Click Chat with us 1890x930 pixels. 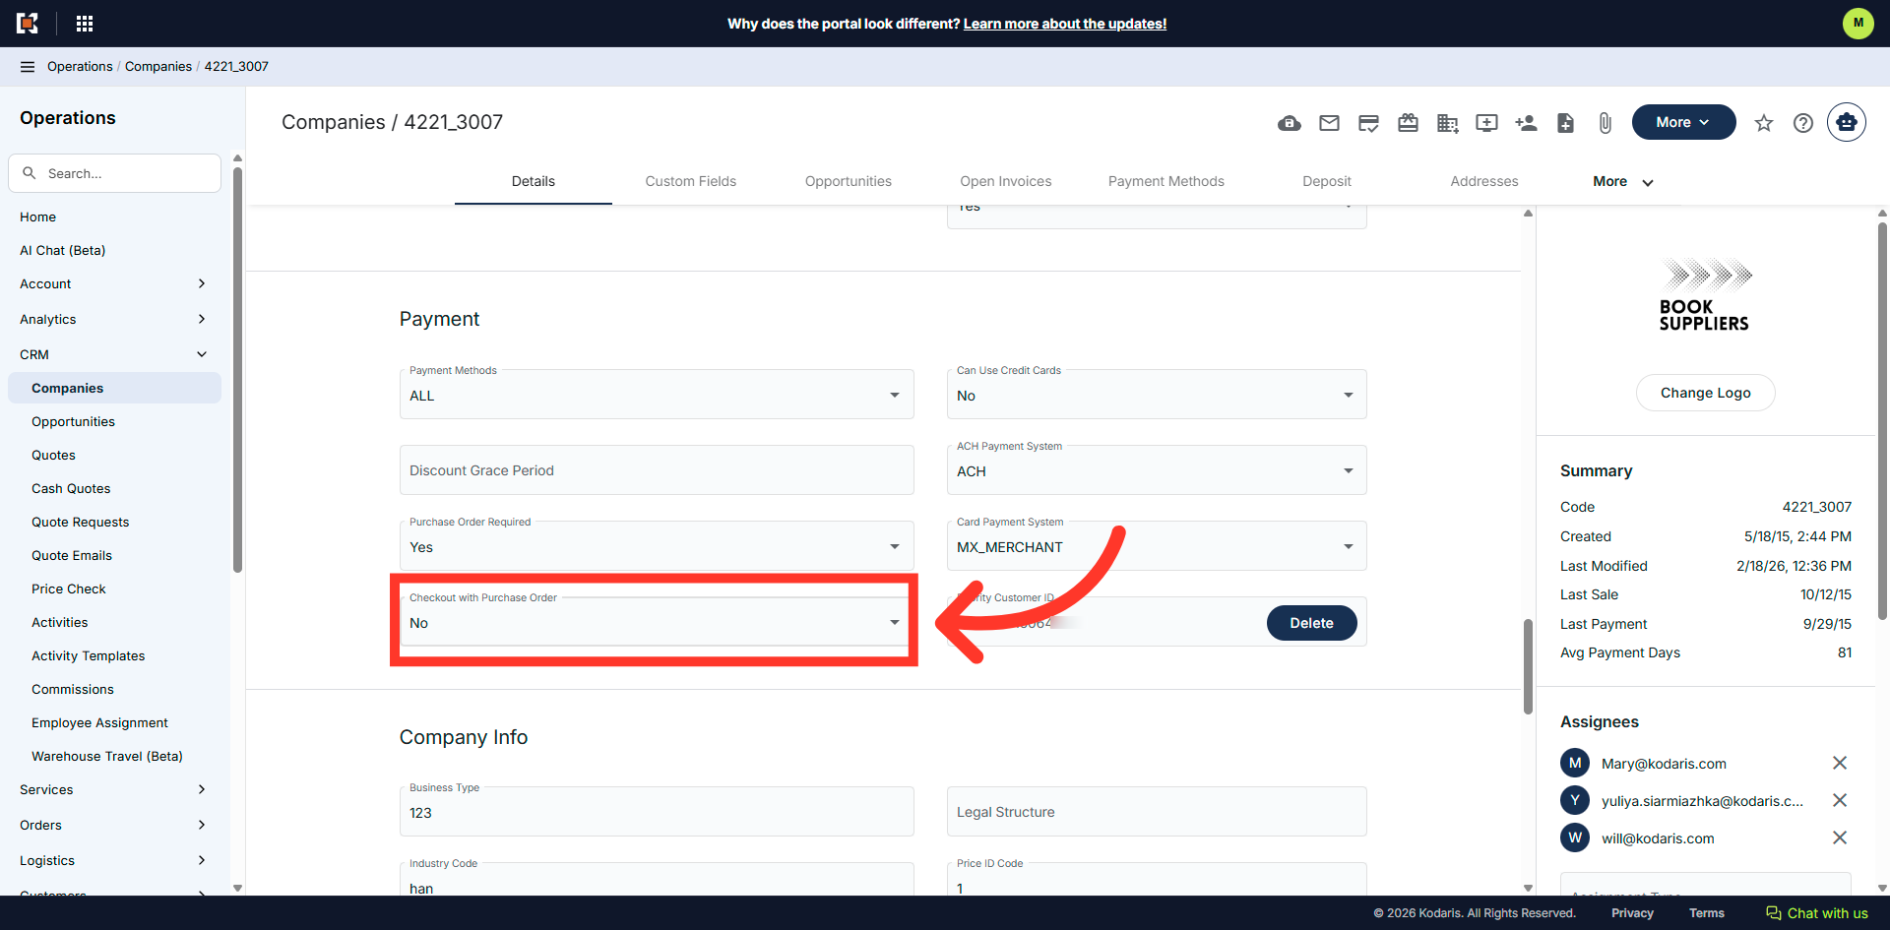pos(1817,913)
